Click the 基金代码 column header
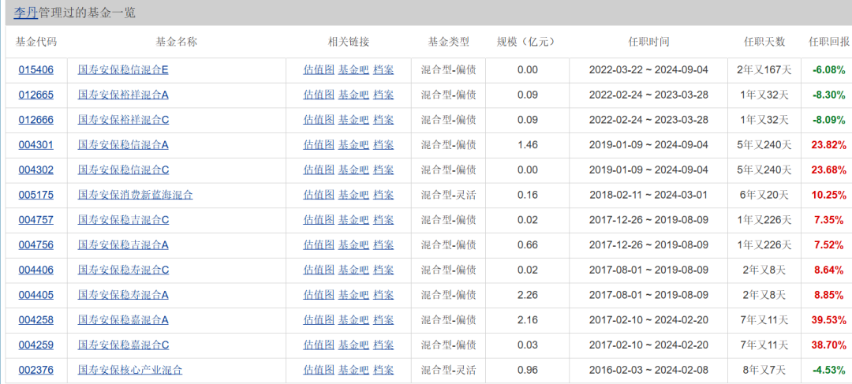852x384 pixels. pyautogui.click(x=35, y=42)
